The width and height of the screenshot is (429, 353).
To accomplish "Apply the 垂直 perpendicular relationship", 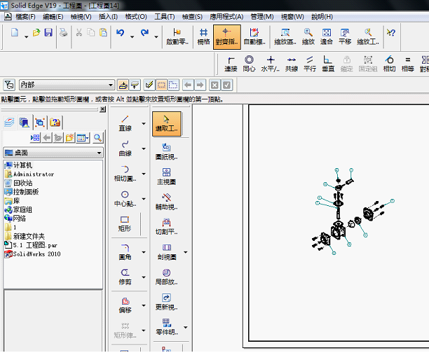I will pos(328,64).
